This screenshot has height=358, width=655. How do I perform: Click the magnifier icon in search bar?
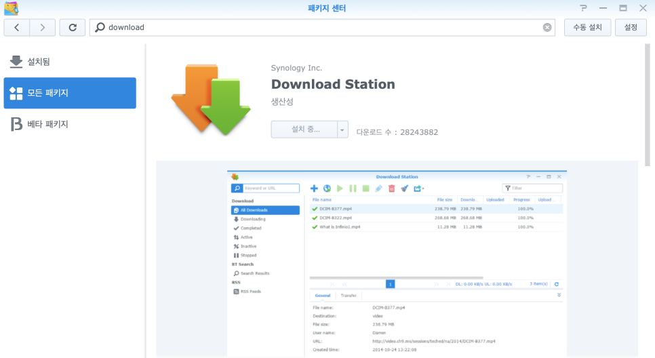tap(100, 28)
